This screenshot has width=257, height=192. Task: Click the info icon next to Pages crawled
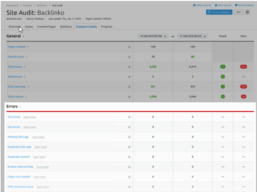coord(28,47)
